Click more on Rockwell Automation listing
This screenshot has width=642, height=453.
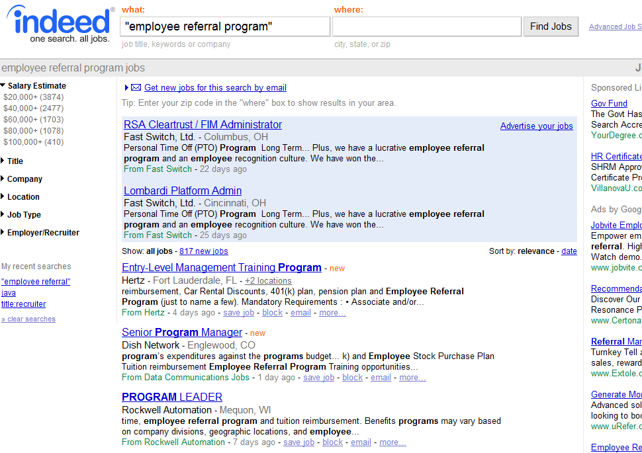tap(392, 442)
